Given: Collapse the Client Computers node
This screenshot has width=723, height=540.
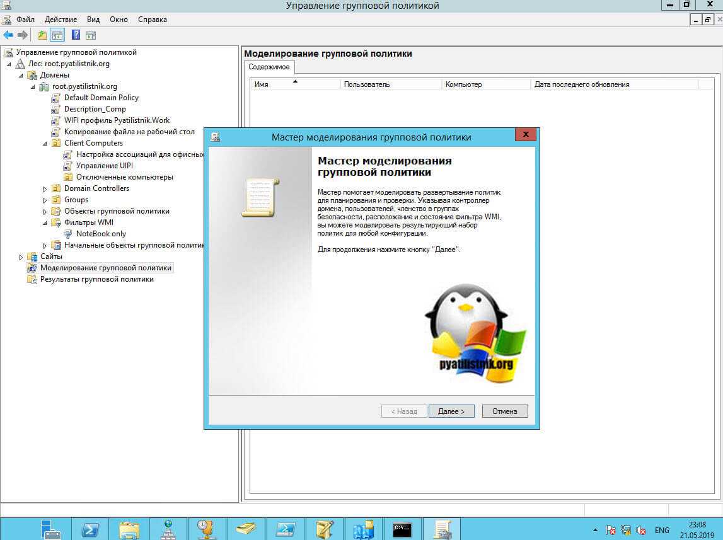Looking at the screenshot, I should pos(45,143).
